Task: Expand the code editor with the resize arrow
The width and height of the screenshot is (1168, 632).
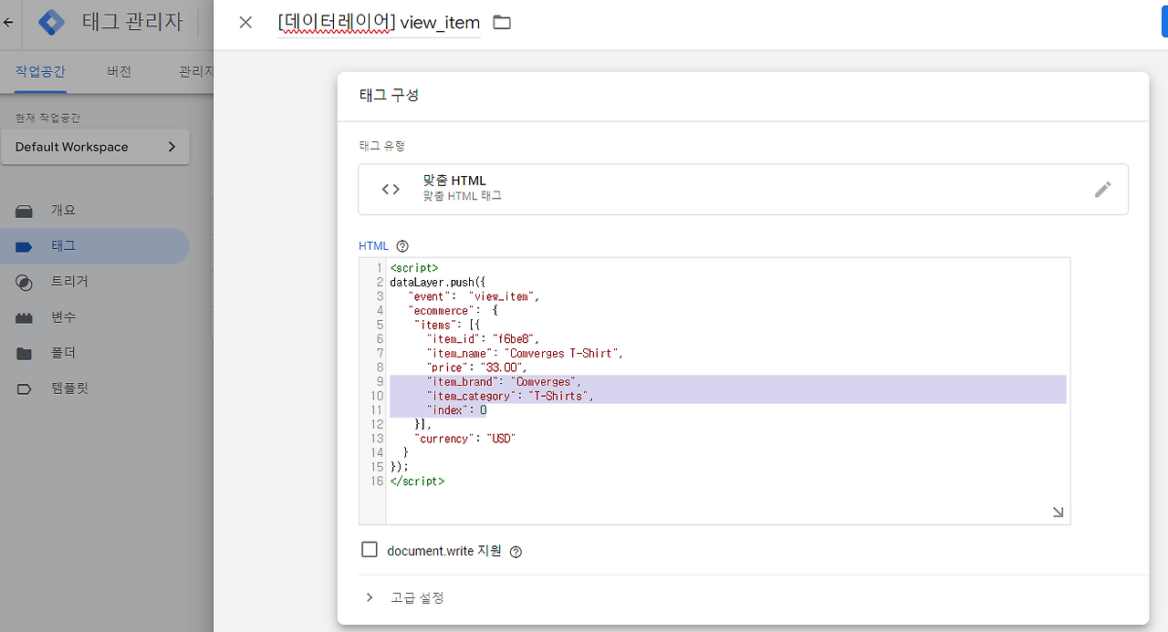Action: coord(1058,512)
